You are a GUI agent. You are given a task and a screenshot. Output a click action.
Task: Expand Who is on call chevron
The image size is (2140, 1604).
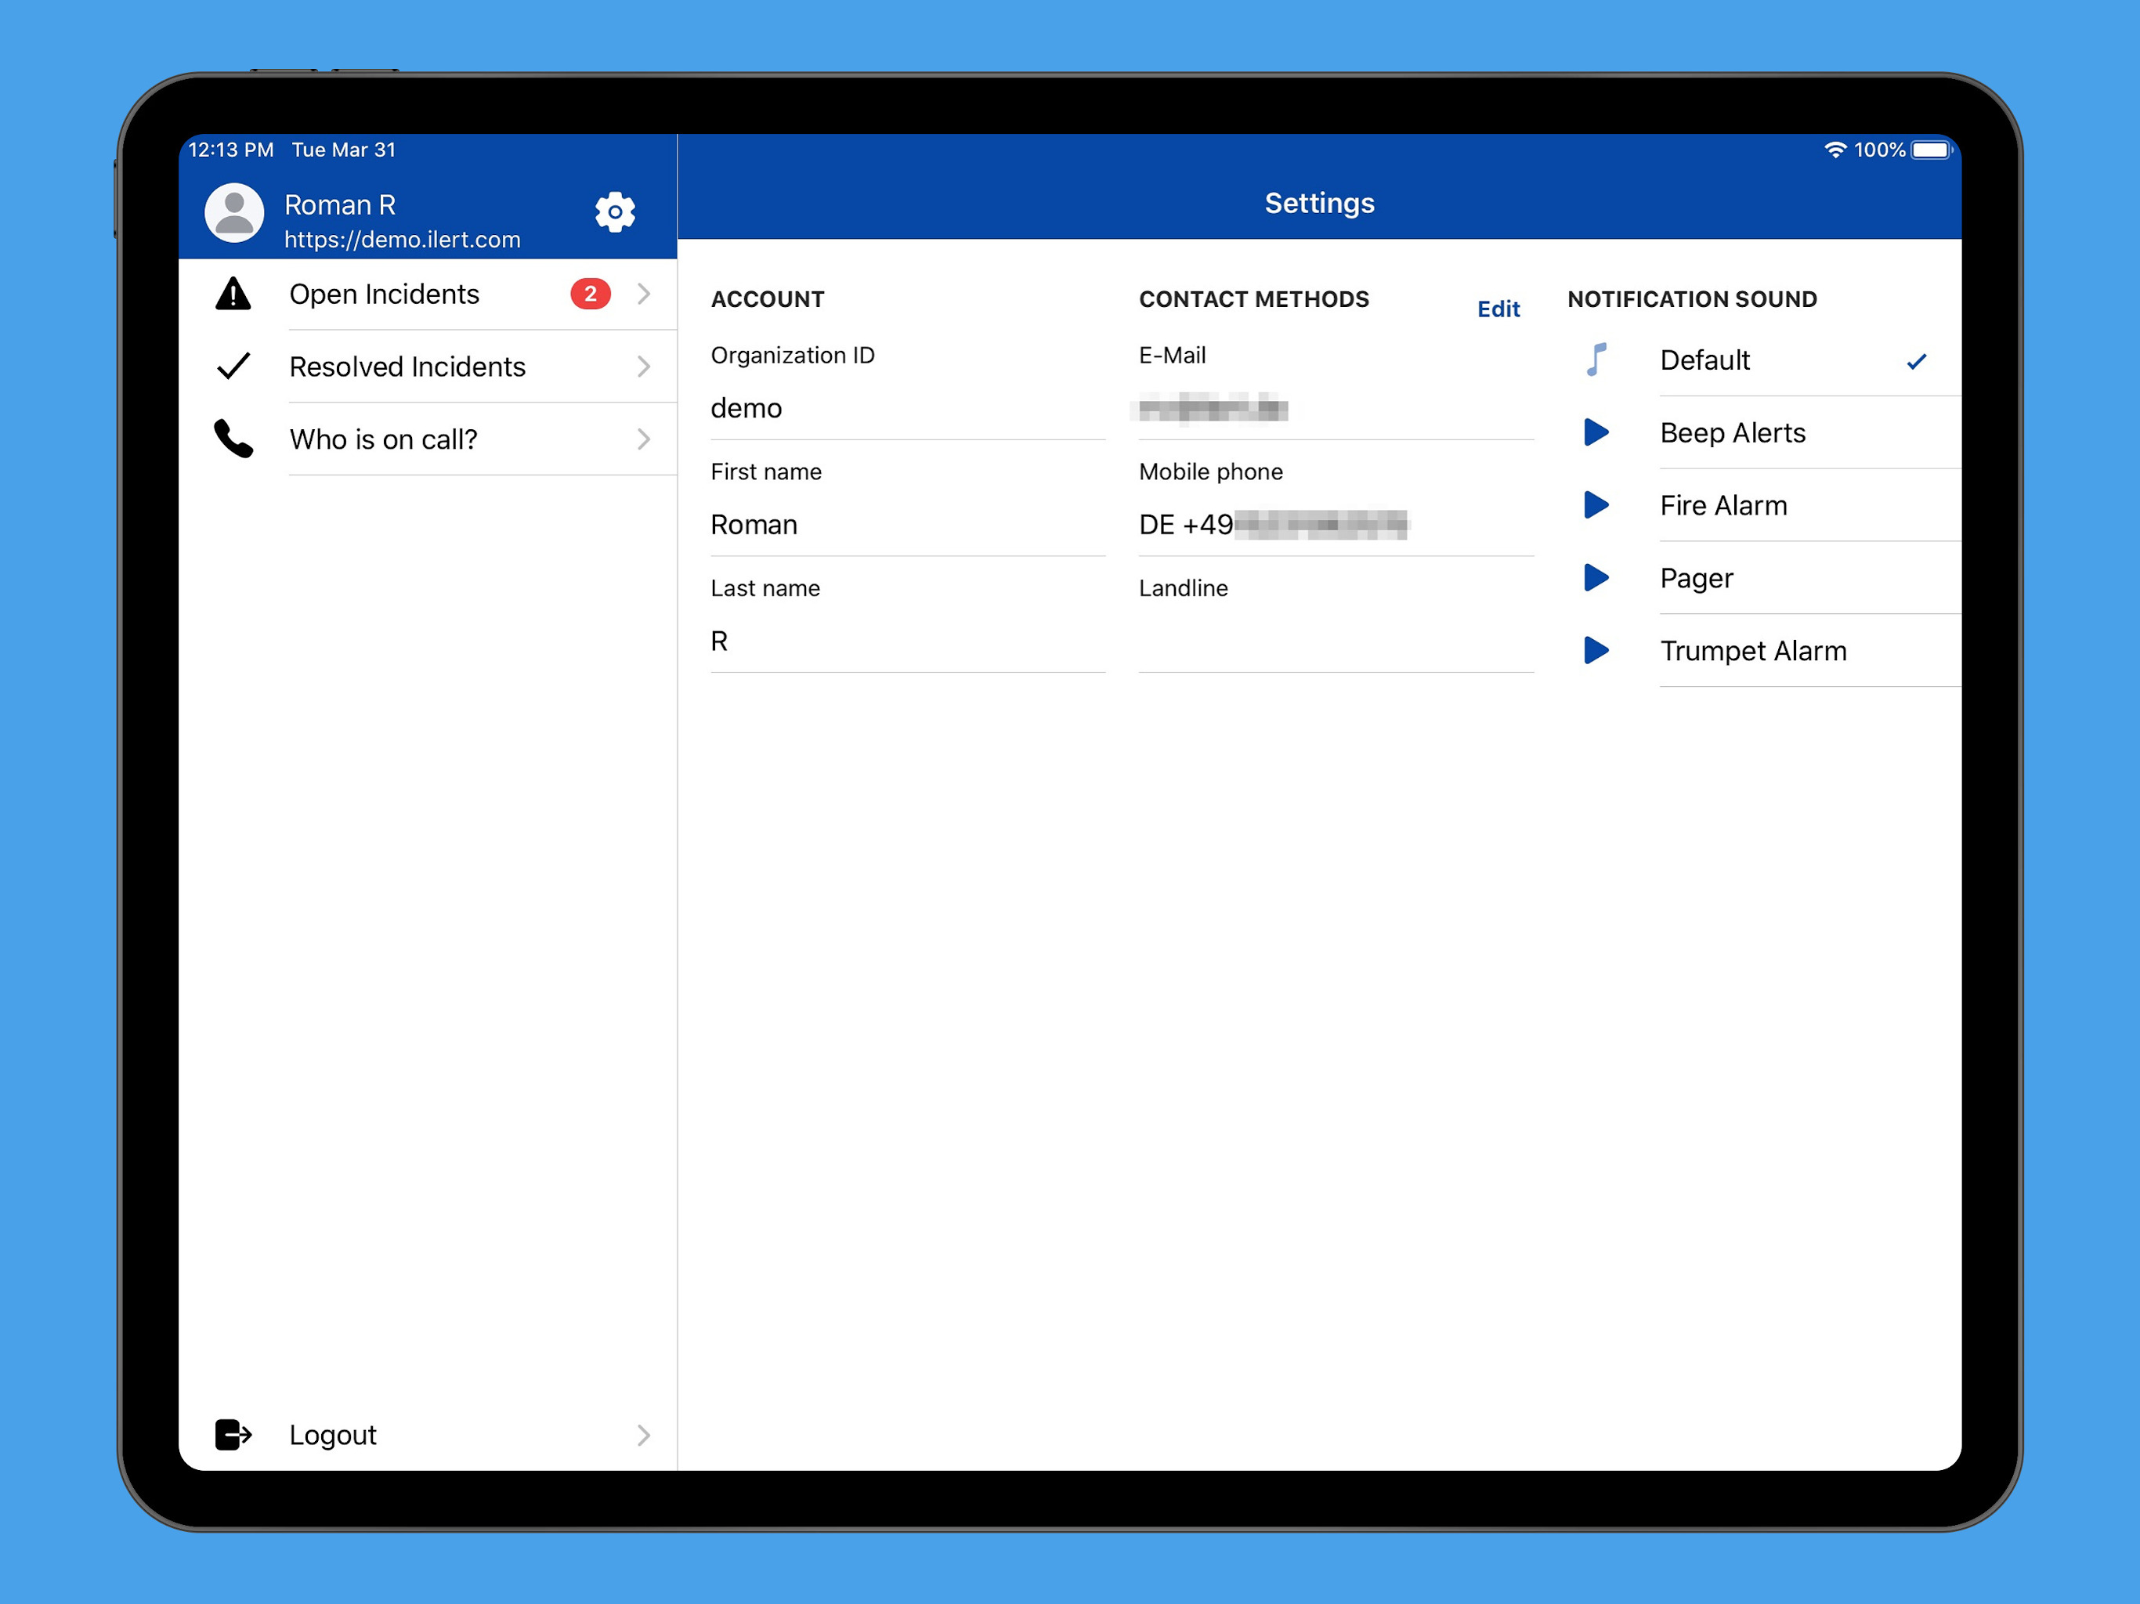point(645,439)
